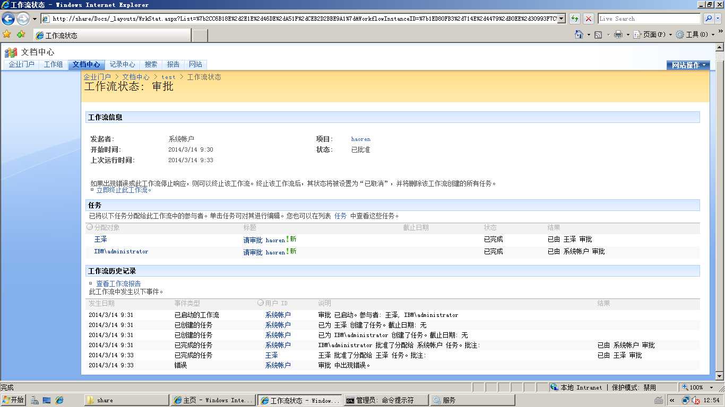The height and width of the screenshot is (407, 725).
Task: Click the page scrollbar up arrow
Action: point(720,48)
